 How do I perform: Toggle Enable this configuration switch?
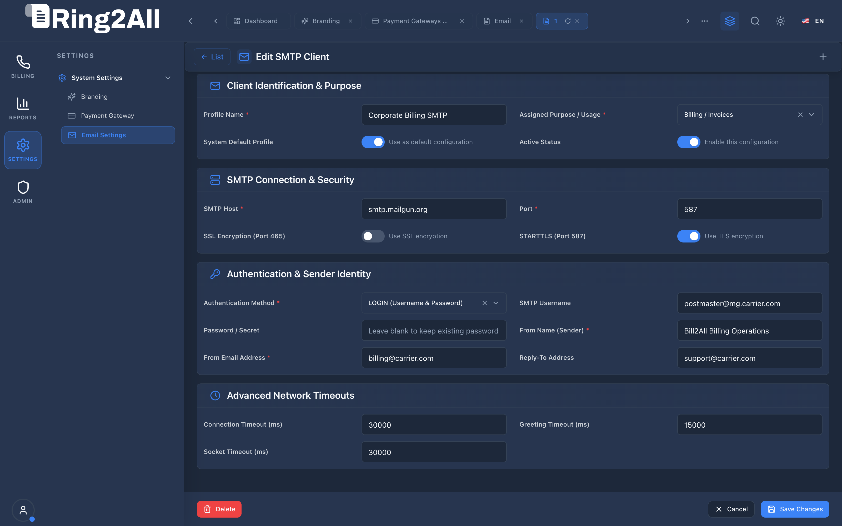click(689, 142)
